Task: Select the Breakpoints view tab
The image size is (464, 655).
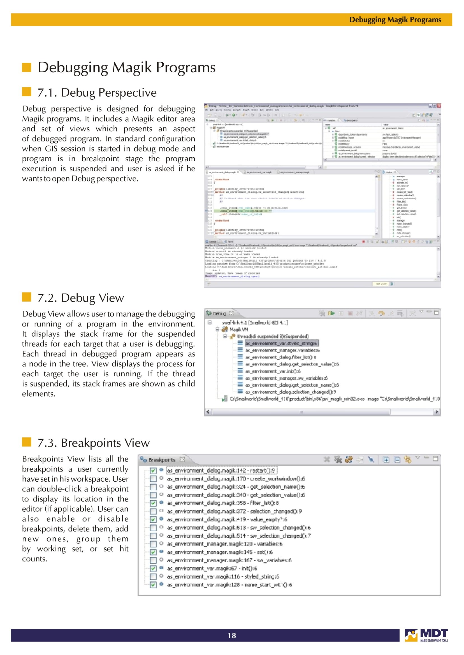Action: click(x=161, y=460)
